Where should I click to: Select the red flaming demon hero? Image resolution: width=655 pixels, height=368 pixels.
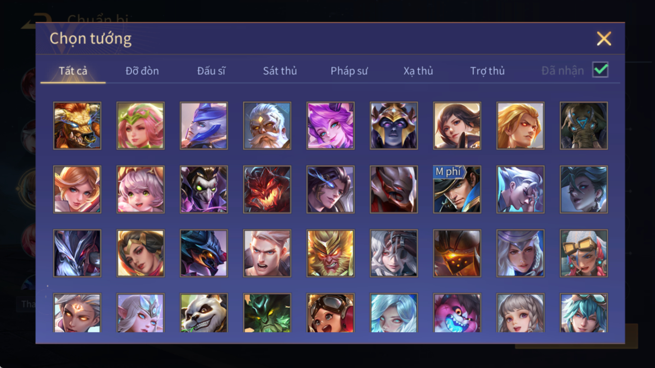(x=267, y=189)
